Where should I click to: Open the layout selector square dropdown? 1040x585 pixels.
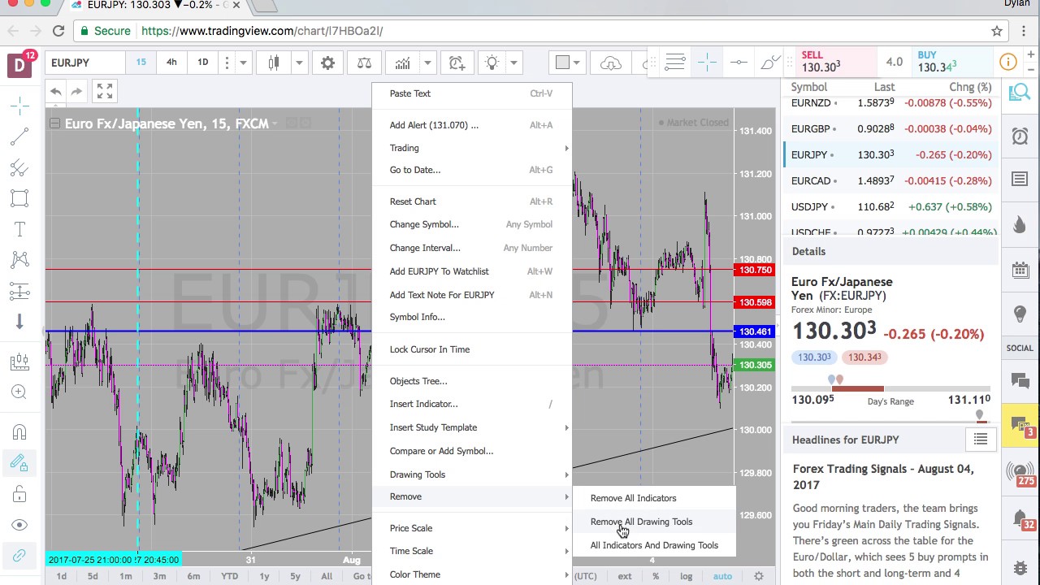coord(567,63)
